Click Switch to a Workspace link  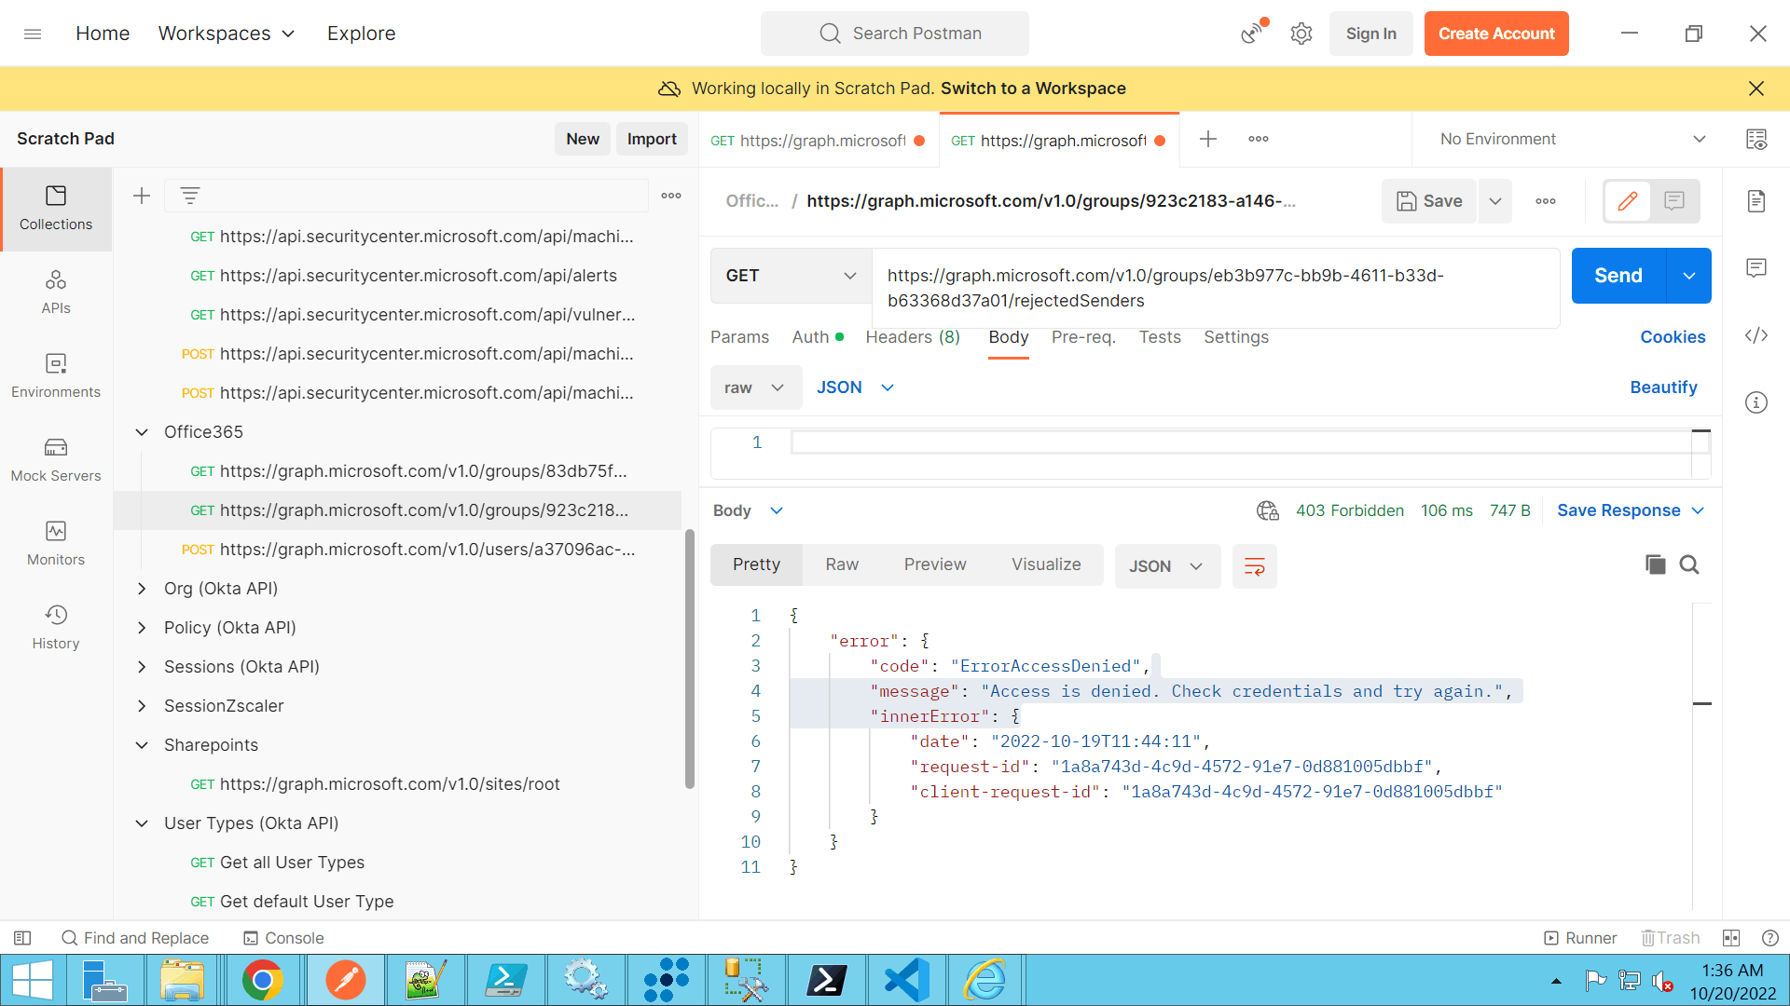[x=1033, y=88]
